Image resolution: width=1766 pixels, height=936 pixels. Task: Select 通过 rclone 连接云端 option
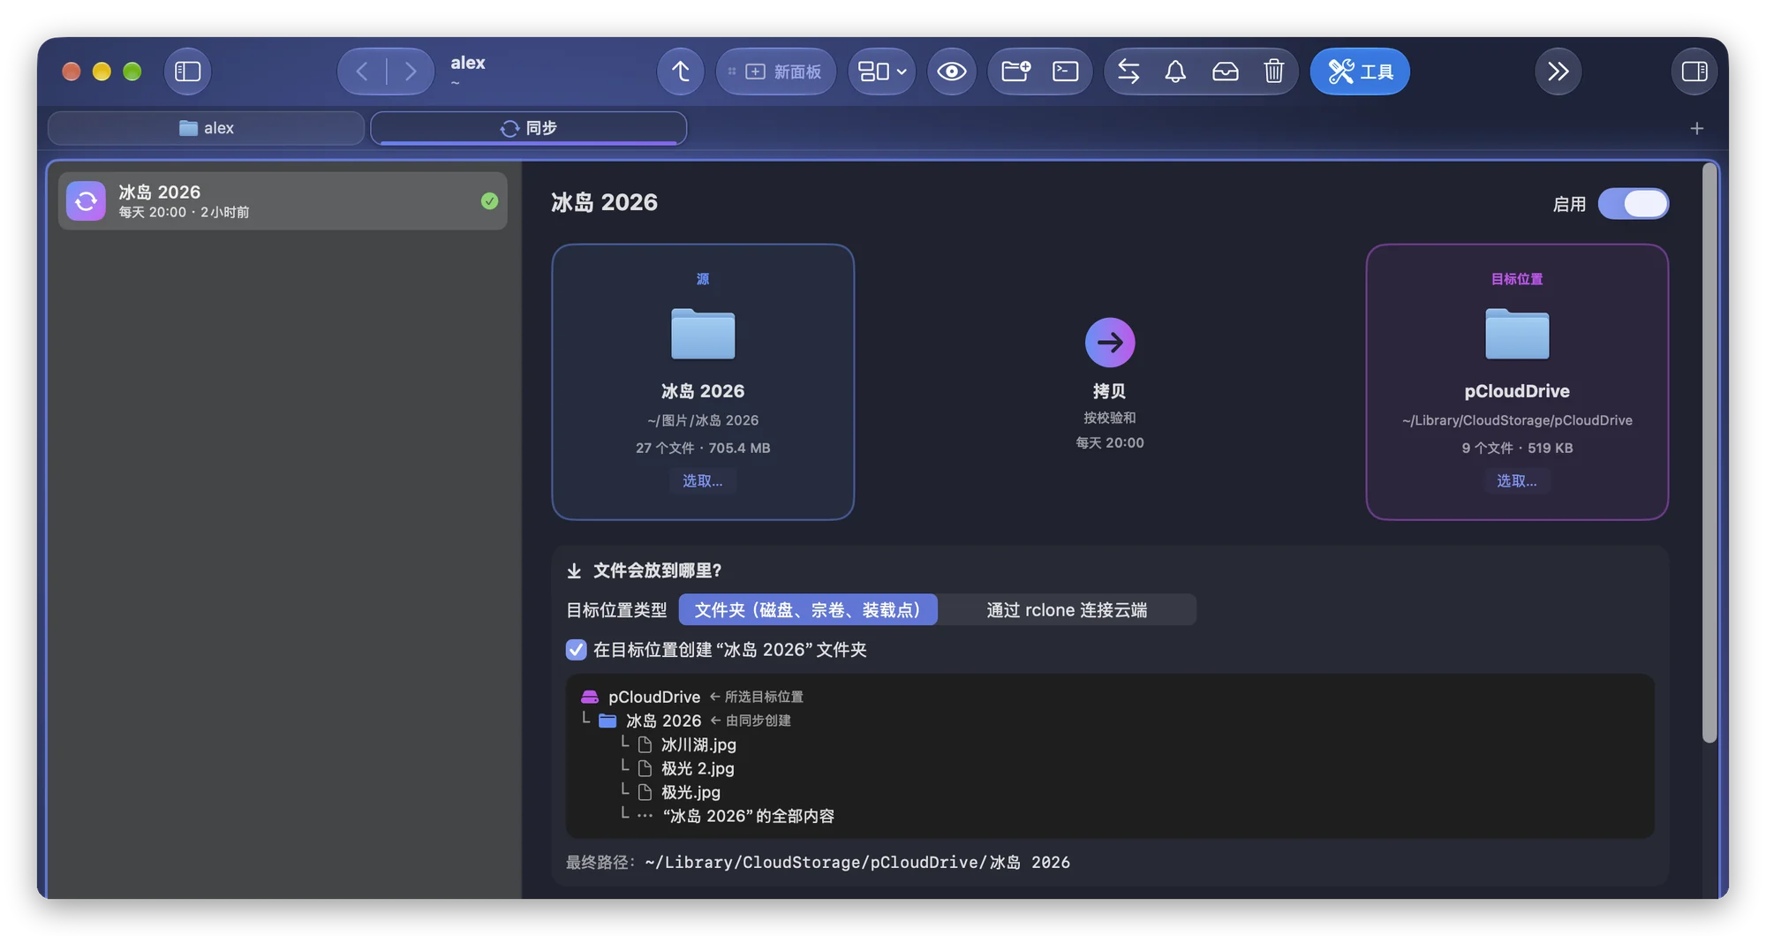[1067, 610]
